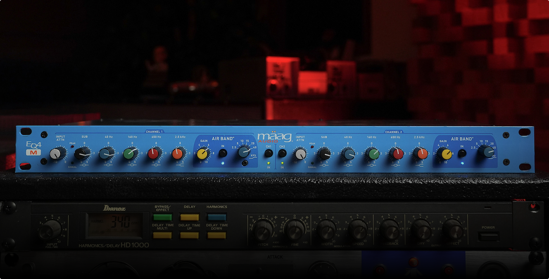Click the Delay Time Down button
The width and height of the screenshot is (549, 279).
pyautogui.click(x=216, y=235)
